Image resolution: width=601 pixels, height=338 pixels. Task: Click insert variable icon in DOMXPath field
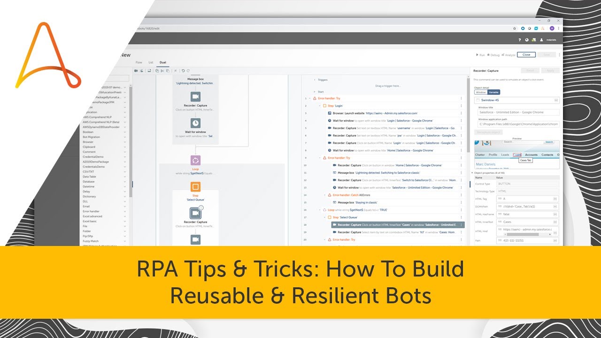point(555,207)
